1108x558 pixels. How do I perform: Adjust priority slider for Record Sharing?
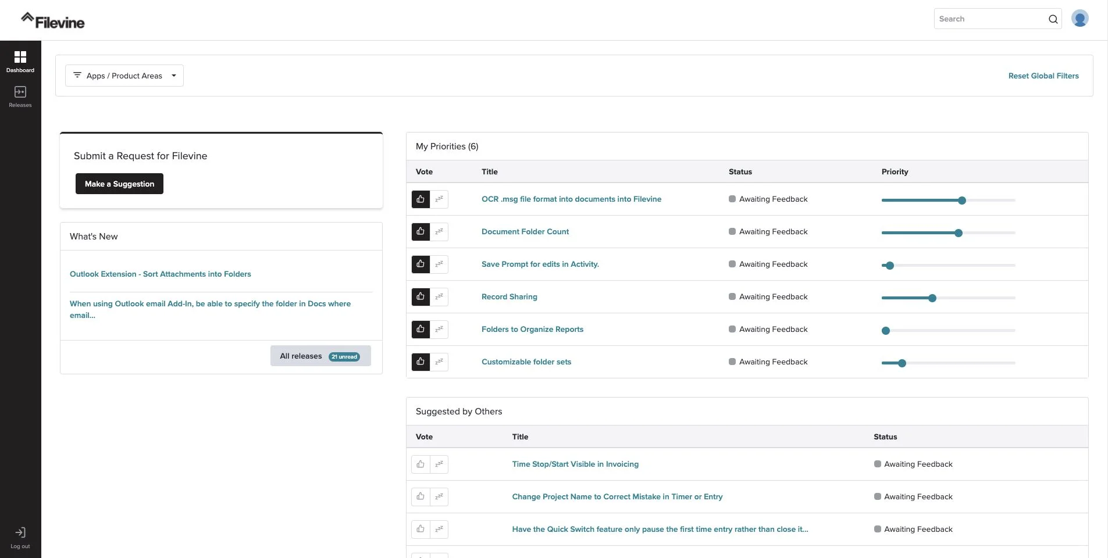click(932, 298)
